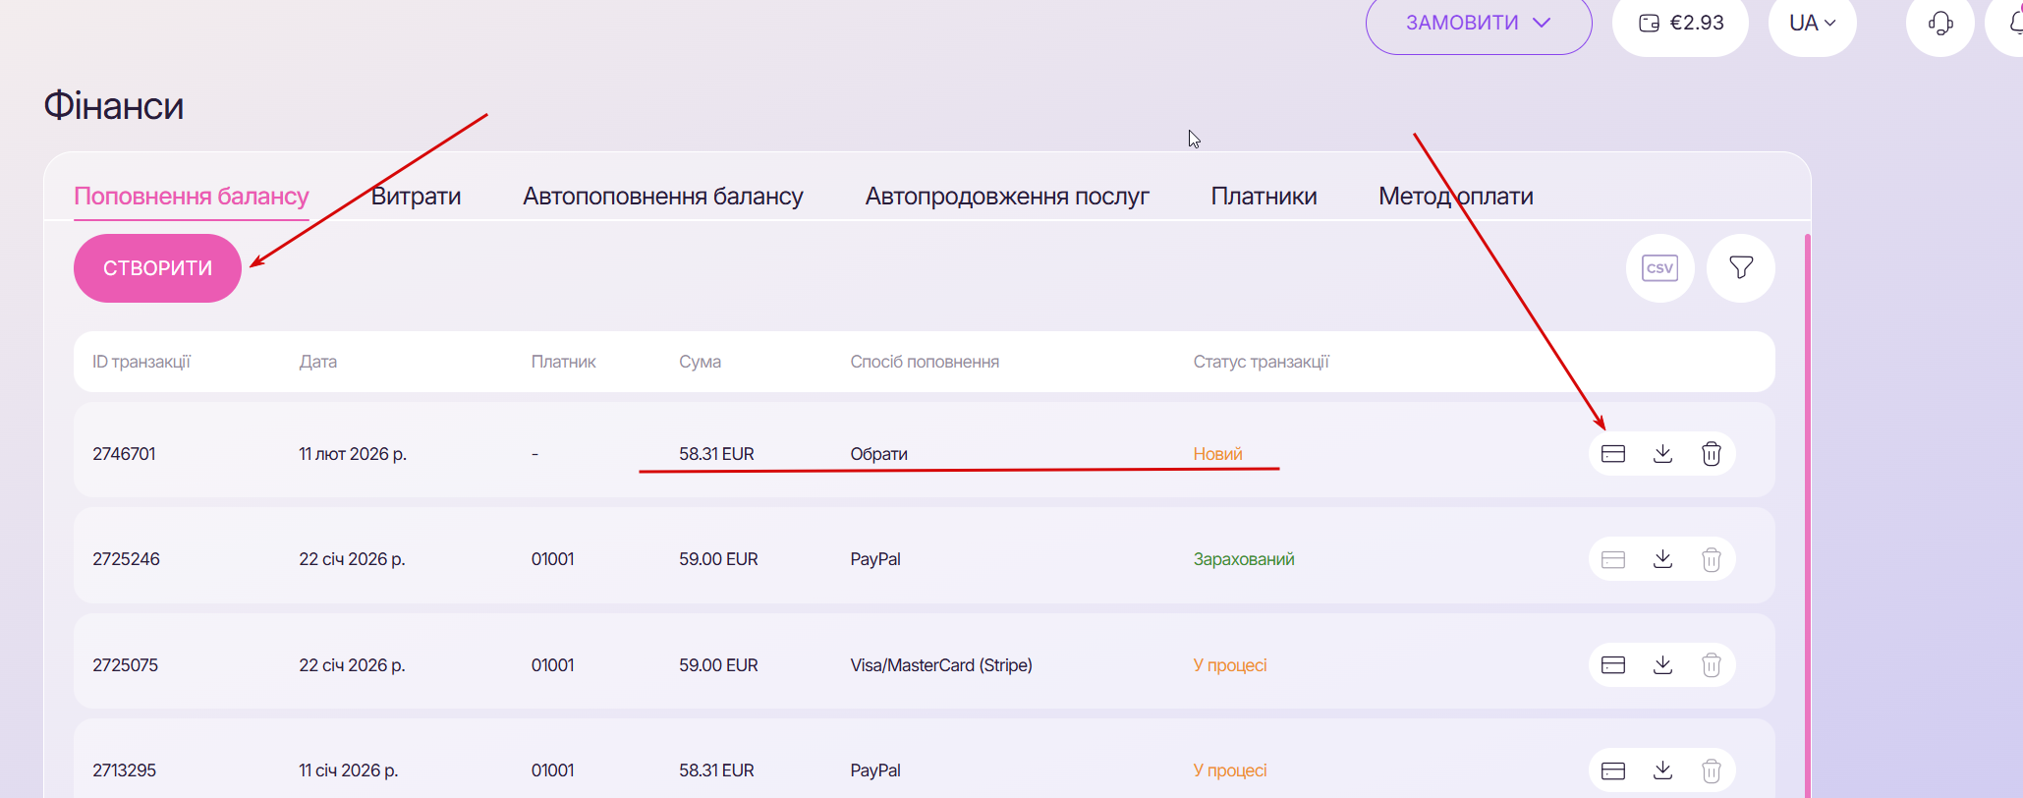Open the UA language selector

[x=1812, y=24]
